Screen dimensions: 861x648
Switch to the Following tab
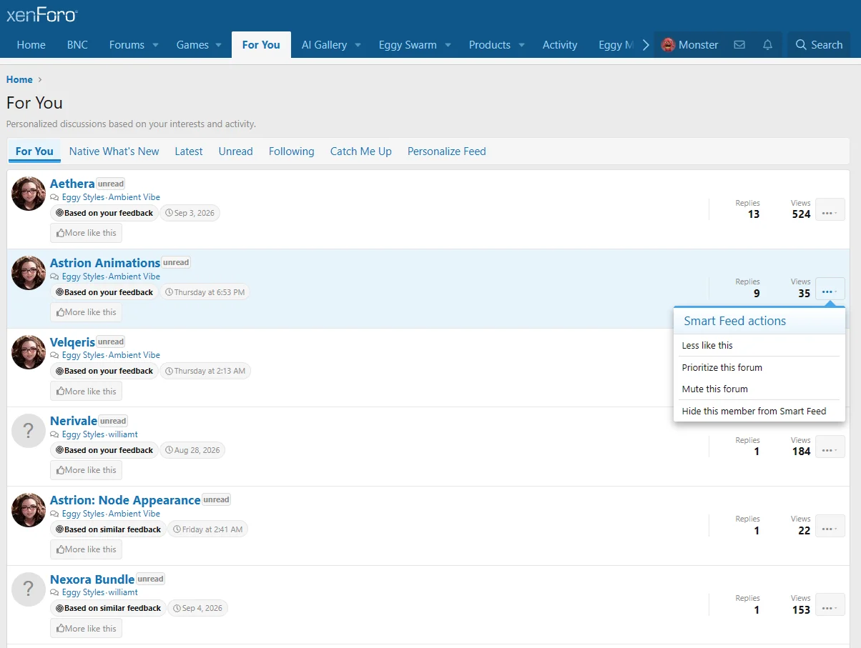click(292, 151)
